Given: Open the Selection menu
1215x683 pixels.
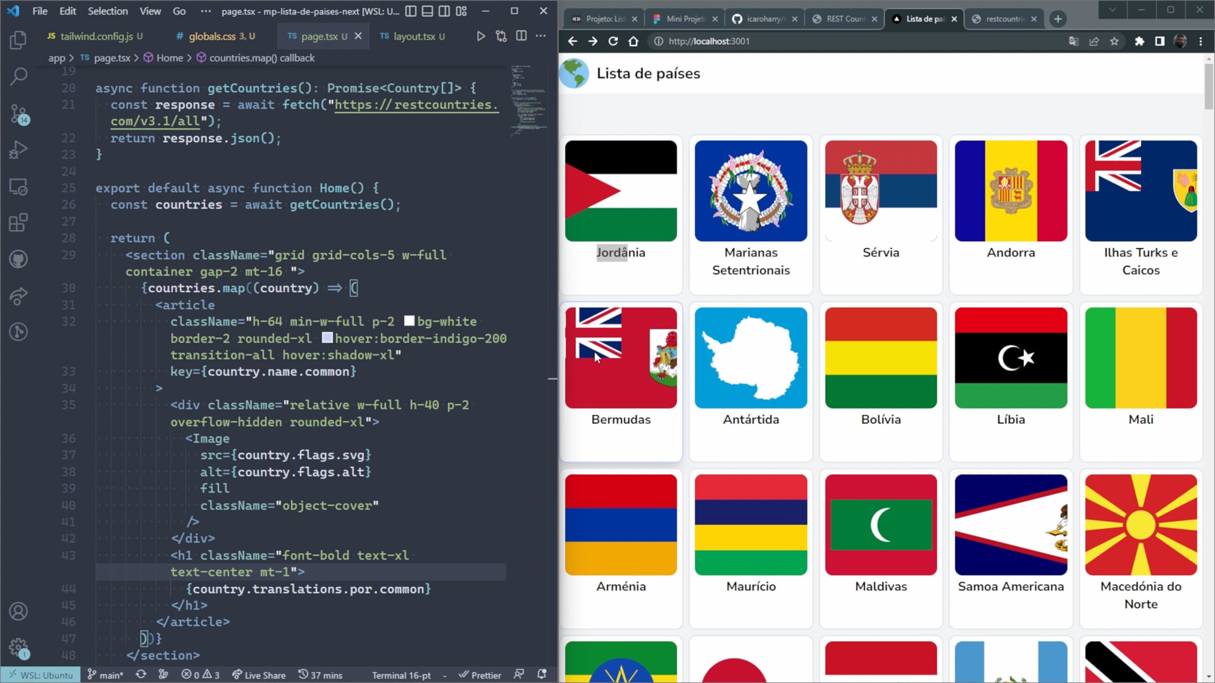Looking at the screenshot, I should 108,11.
